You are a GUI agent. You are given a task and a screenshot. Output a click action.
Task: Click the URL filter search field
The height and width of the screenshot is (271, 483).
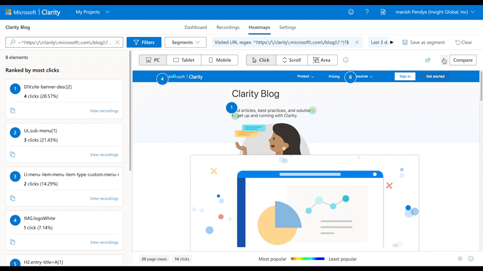point(63,43)
